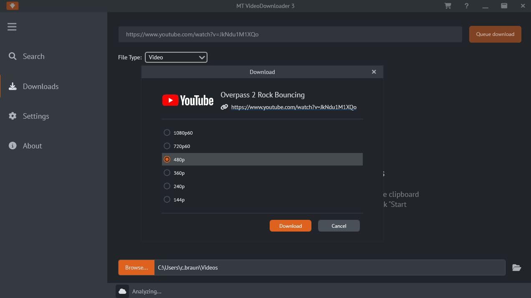Choose the 240p quality option
Screen dimensions: 531x298
point(262,186)
